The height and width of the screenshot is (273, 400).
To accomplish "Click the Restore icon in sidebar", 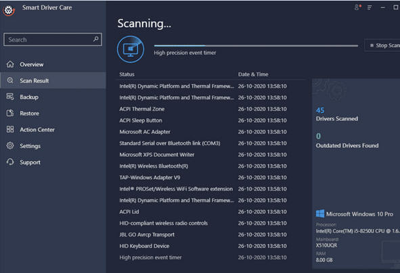I will [x=10, y=113].
